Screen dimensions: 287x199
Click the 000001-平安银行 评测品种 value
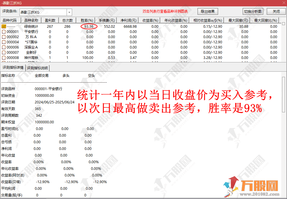pos(48,89)
